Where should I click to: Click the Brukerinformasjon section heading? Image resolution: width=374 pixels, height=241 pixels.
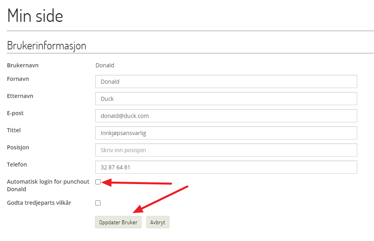coord(47,45)
